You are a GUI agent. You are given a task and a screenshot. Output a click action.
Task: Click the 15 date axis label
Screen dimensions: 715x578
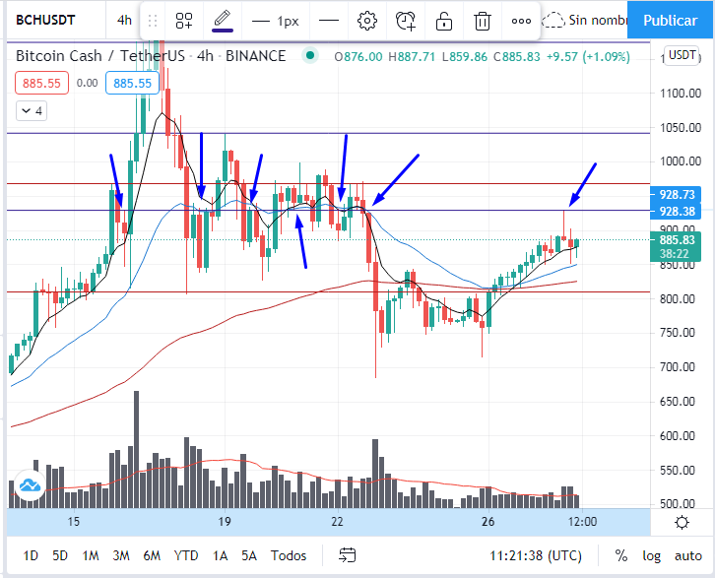(74, 521)
